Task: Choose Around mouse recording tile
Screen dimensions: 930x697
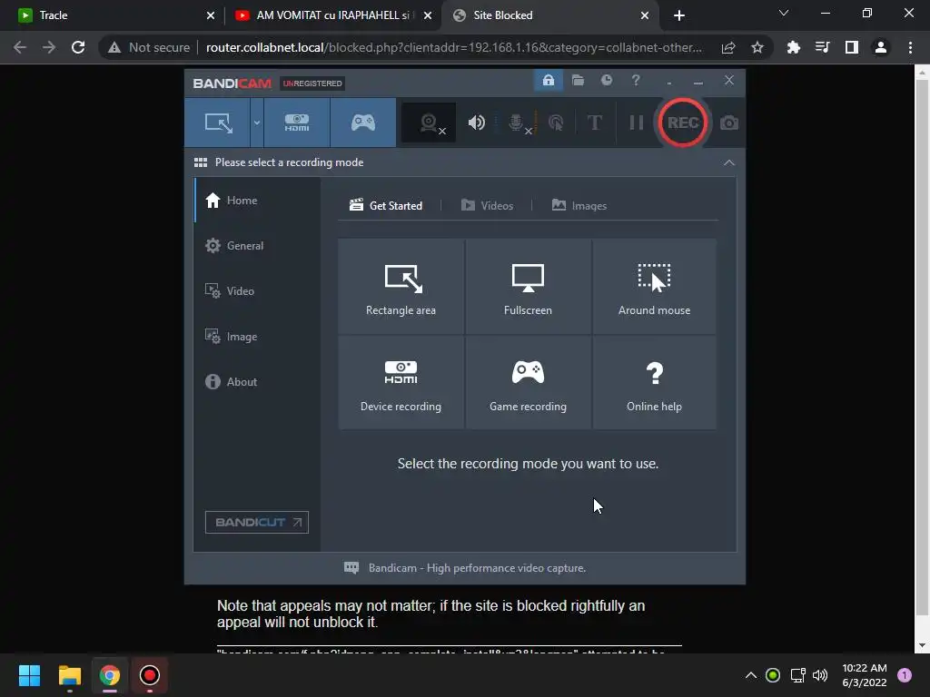Action: [x=654, y=287]
